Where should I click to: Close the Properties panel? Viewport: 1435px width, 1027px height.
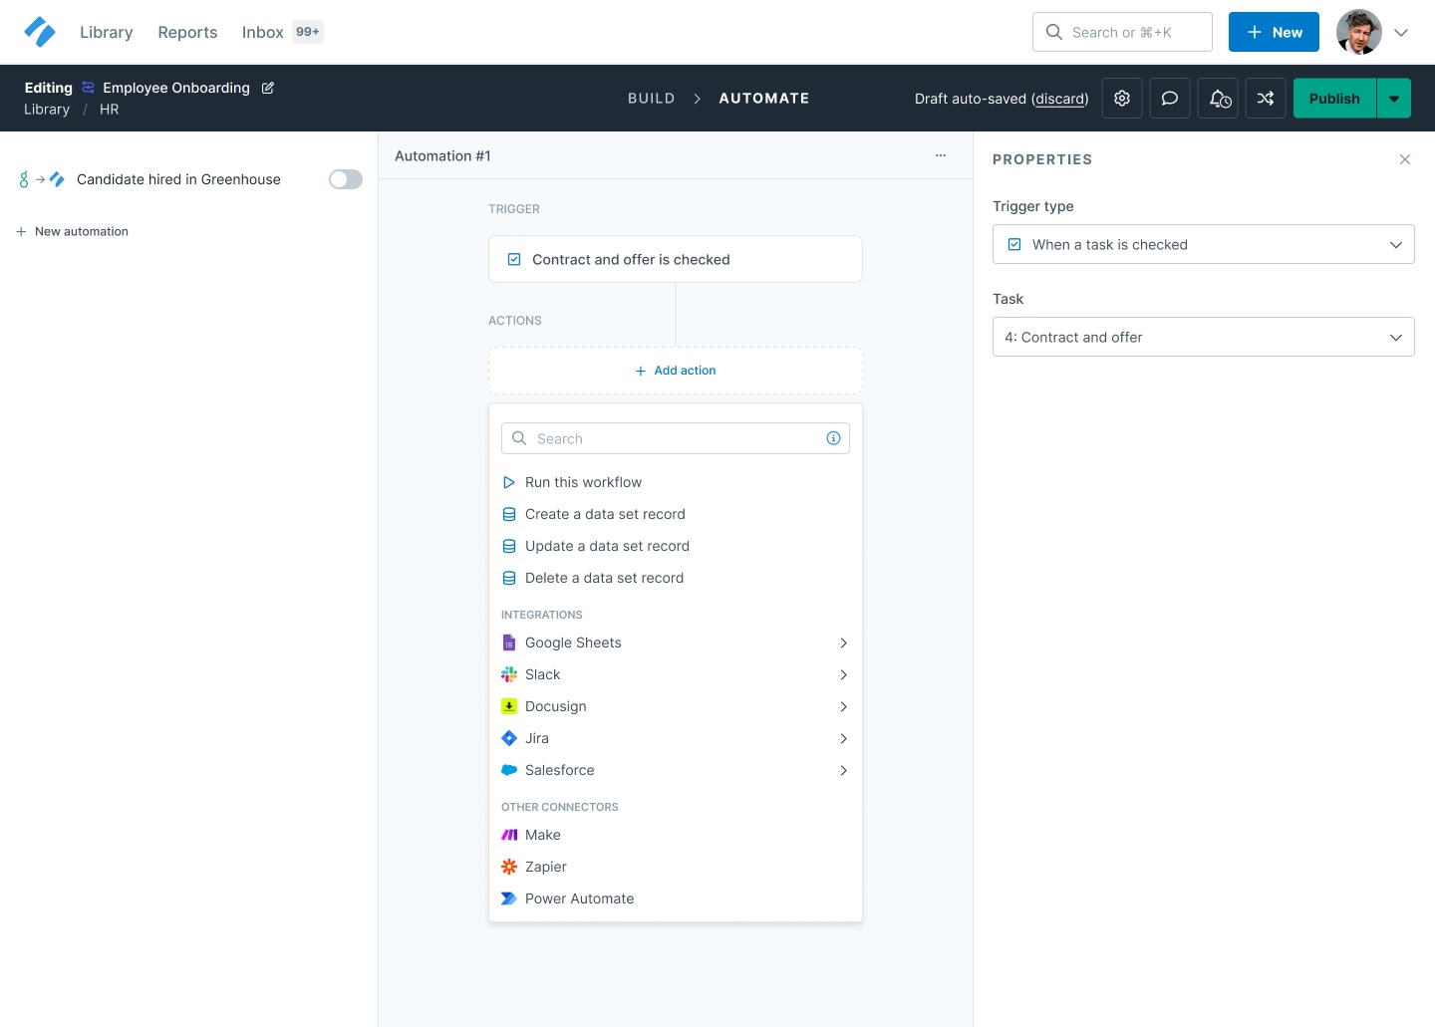pyautogui.click(x=1404, y=159)
